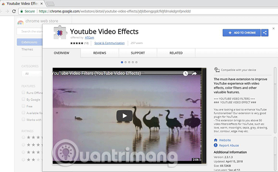This screenshot has width=278, height=172.
Task: Toggle the Runs Offline checkbox
Action: coord(24,92)
